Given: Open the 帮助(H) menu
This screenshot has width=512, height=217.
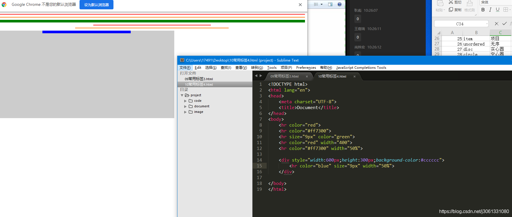Looking at the screenshot, I should (x=326, y=68).
